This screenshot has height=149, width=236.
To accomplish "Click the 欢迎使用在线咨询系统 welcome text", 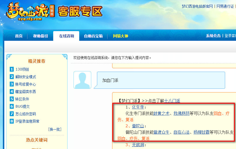I will pos(112,58).
